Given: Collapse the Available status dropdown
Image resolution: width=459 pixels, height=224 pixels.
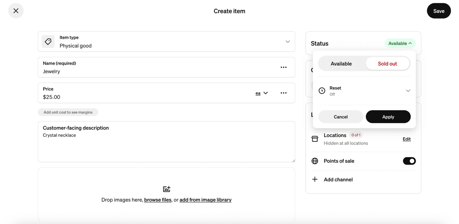Looking at the screenshot, I should coord(400,43).
